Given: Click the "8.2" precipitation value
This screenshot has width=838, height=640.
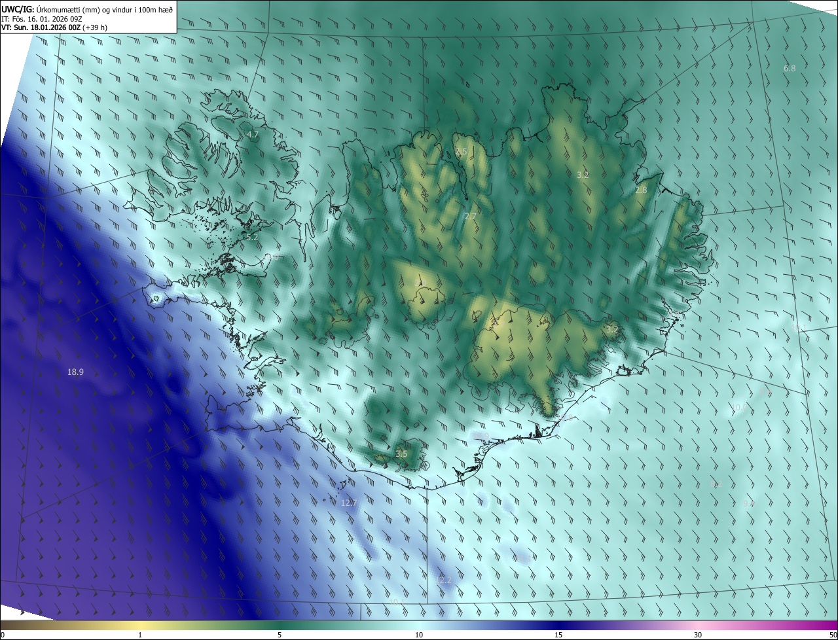Looking at the screenshot, I should coord(716,484).
